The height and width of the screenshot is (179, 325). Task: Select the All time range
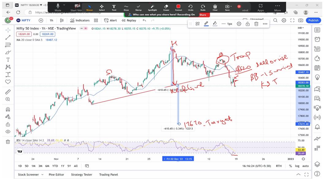click(76, 166)
